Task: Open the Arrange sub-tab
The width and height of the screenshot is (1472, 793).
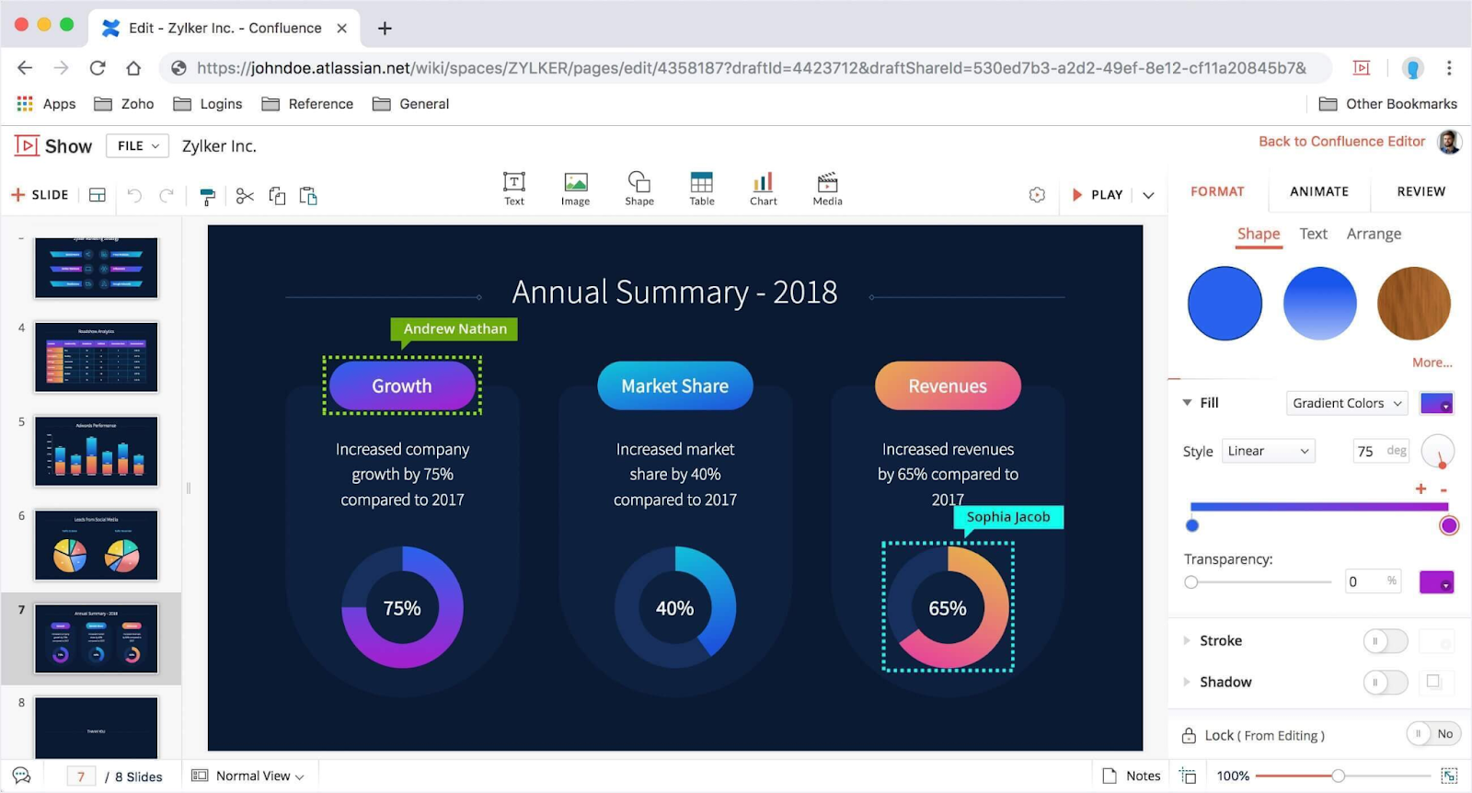Action: 1374,234
